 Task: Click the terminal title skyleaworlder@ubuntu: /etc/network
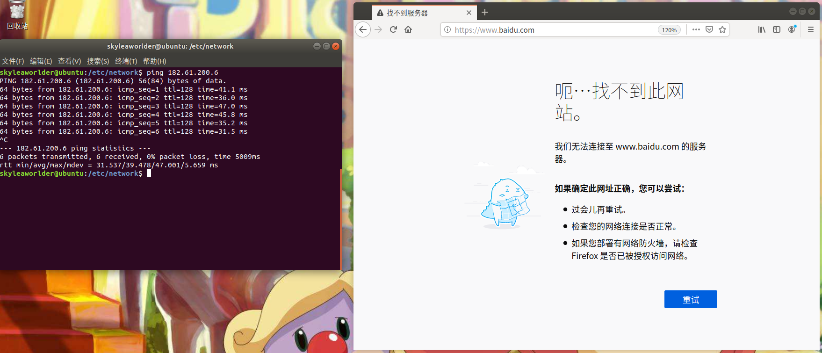pyautogui.click(x=170, y=46)
